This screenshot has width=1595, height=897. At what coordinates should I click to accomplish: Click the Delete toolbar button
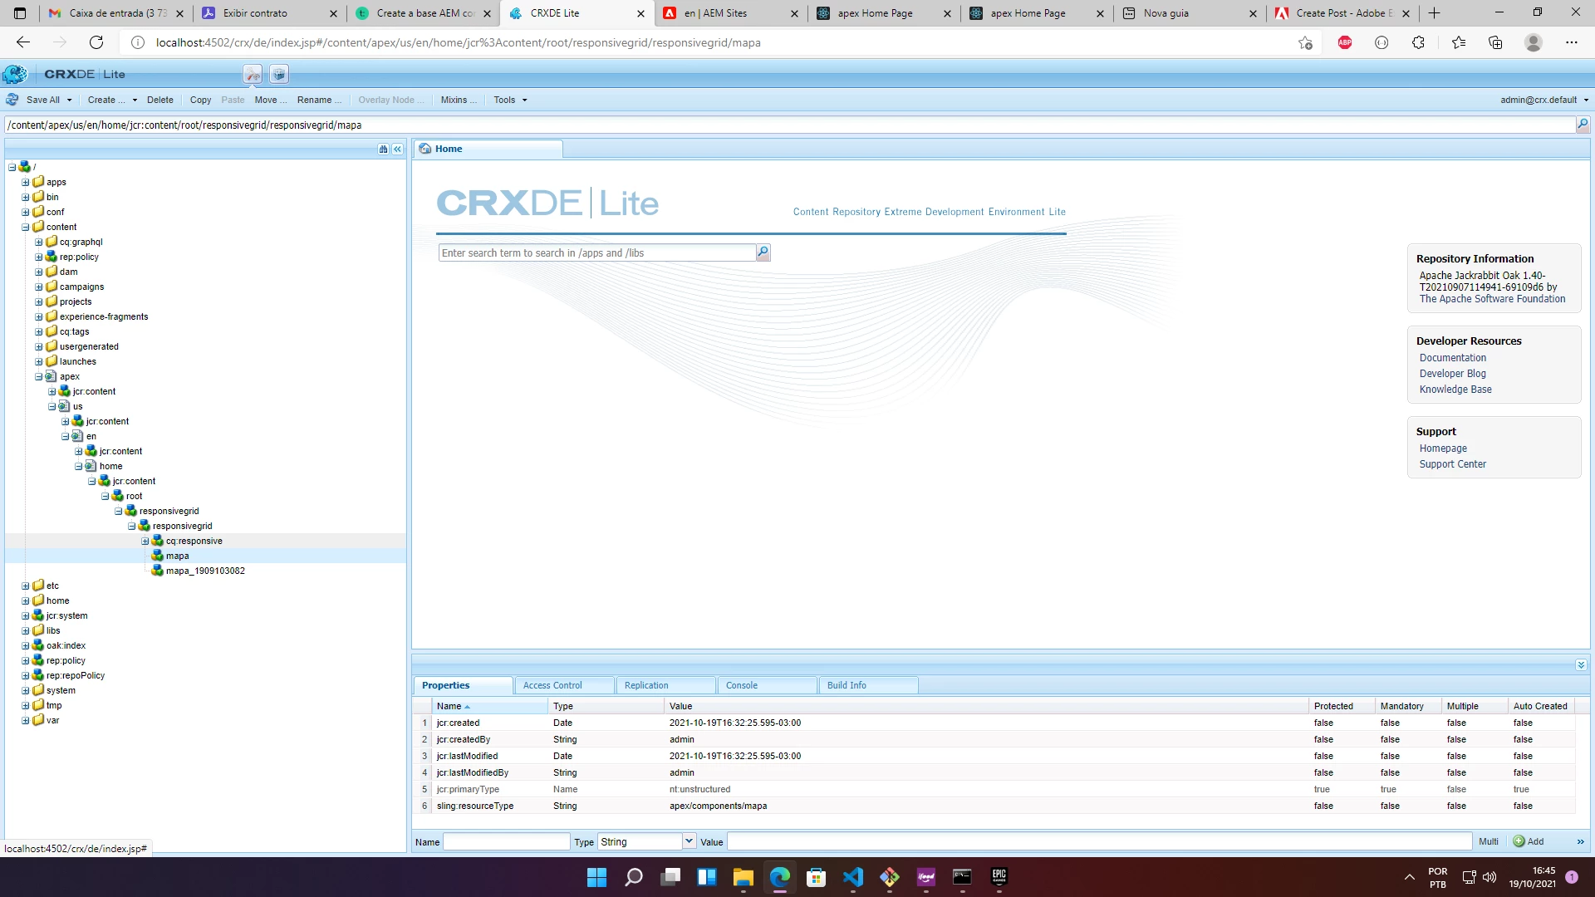[x=159, y=100]
